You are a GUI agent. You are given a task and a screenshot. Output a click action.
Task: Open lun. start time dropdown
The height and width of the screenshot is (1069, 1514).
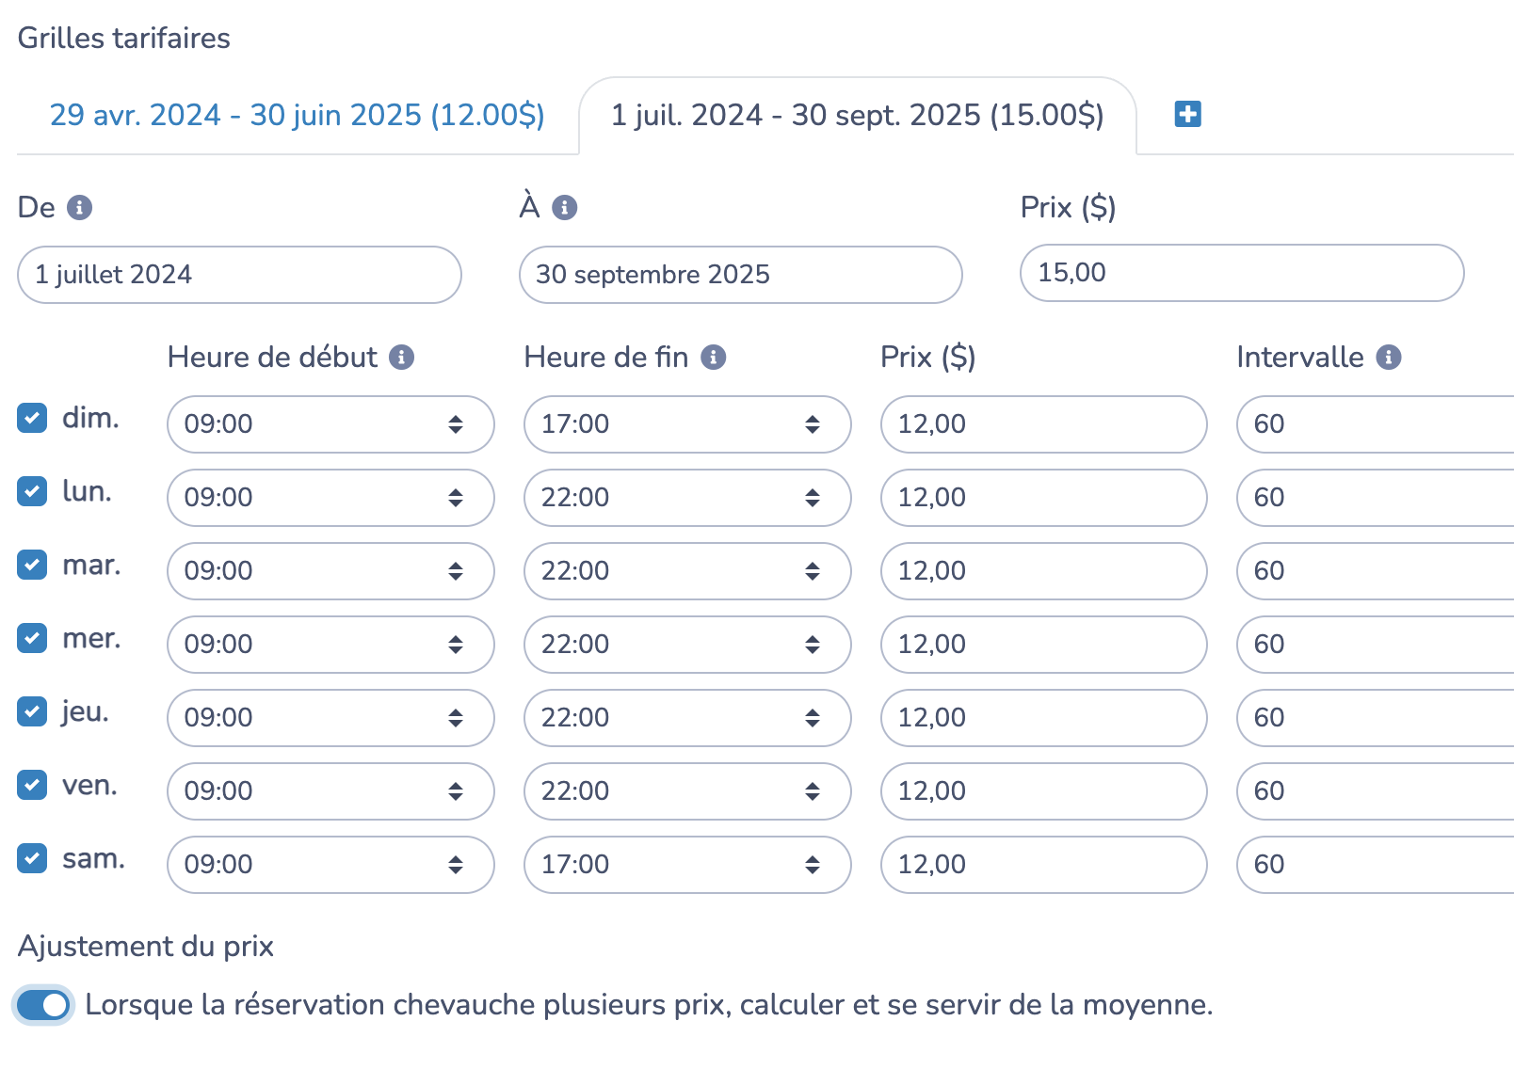330,498
